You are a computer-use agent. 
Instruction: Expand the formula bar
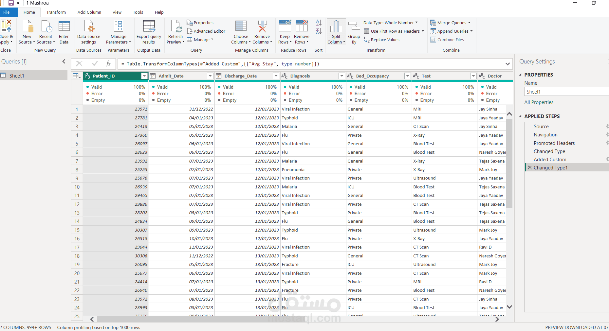coord(507,64)
